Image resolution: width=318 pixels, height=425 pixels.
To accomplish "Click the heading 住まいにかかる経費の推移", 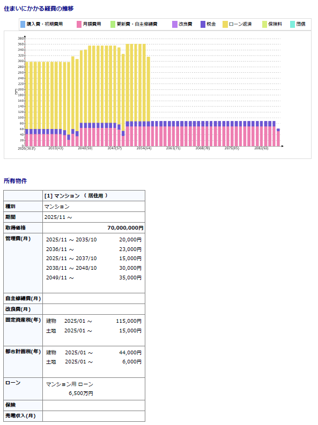I will pos(39,9).
